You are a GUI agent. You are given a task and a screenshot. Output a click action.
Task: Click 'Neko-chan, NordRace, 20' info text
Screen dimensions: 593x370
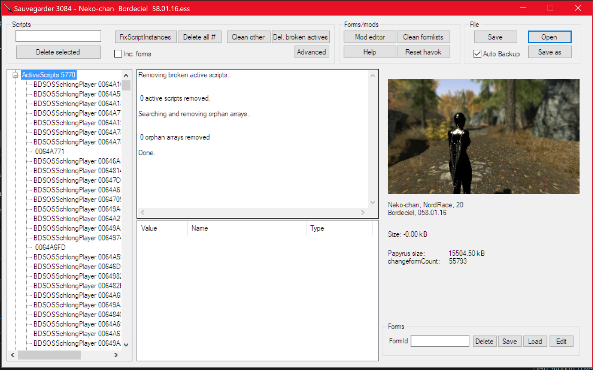tap(426, 205)
